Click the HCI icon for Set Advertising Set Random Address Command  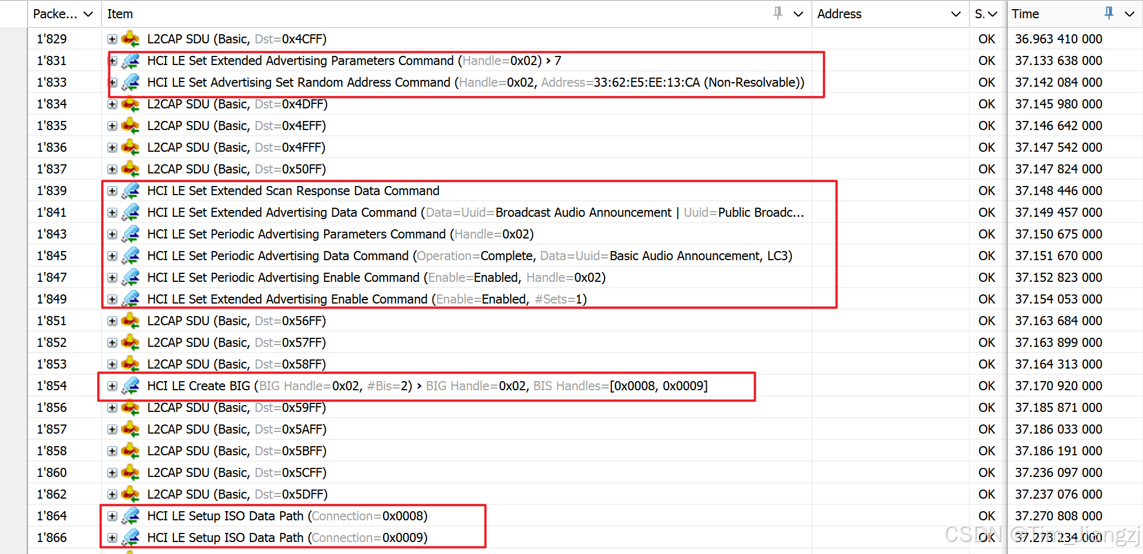point(131,82)
